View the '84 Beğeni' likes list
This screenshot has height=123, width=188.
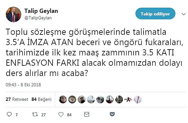[42, 99]
